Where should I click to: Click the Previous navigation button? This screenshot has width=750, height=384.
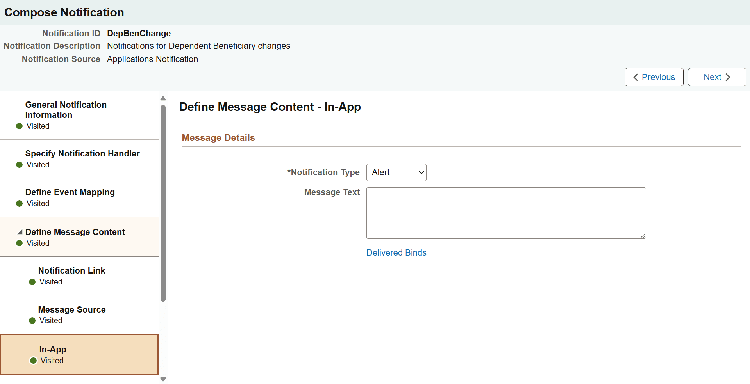tap(654, 77)
